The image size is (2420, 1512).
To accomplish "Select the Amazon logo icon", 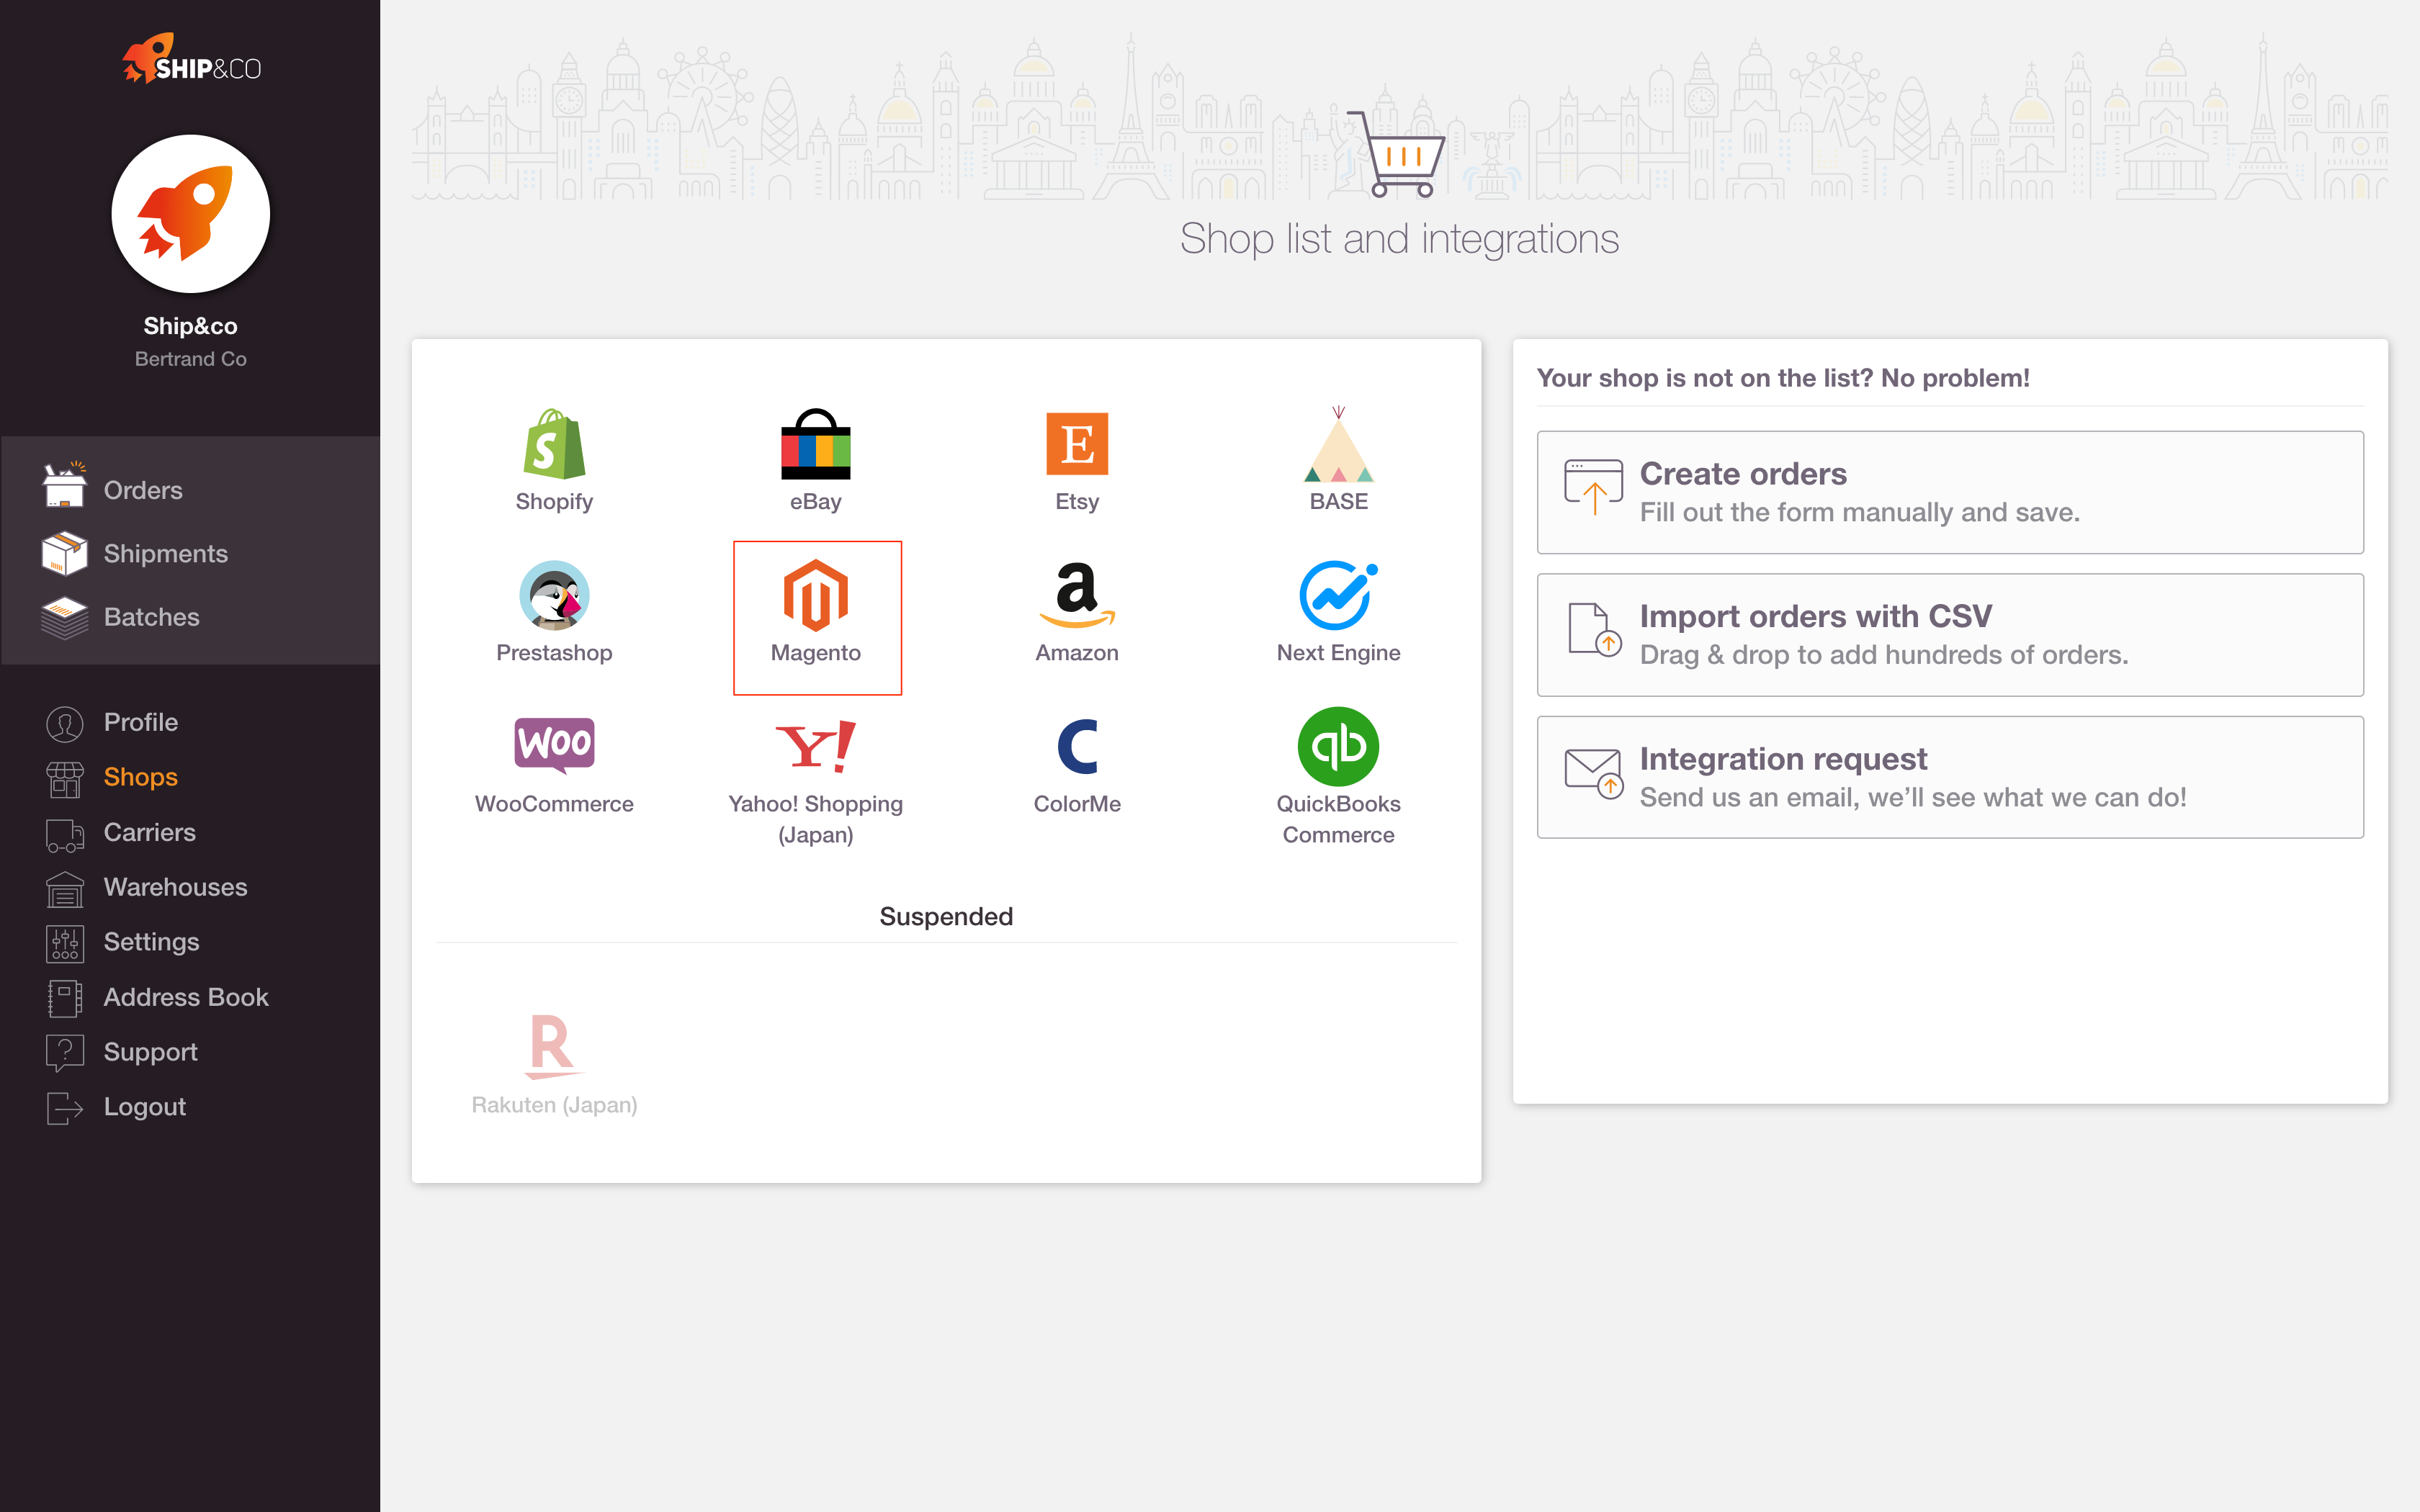I will pyautogui.click(x=1077, y=595).
